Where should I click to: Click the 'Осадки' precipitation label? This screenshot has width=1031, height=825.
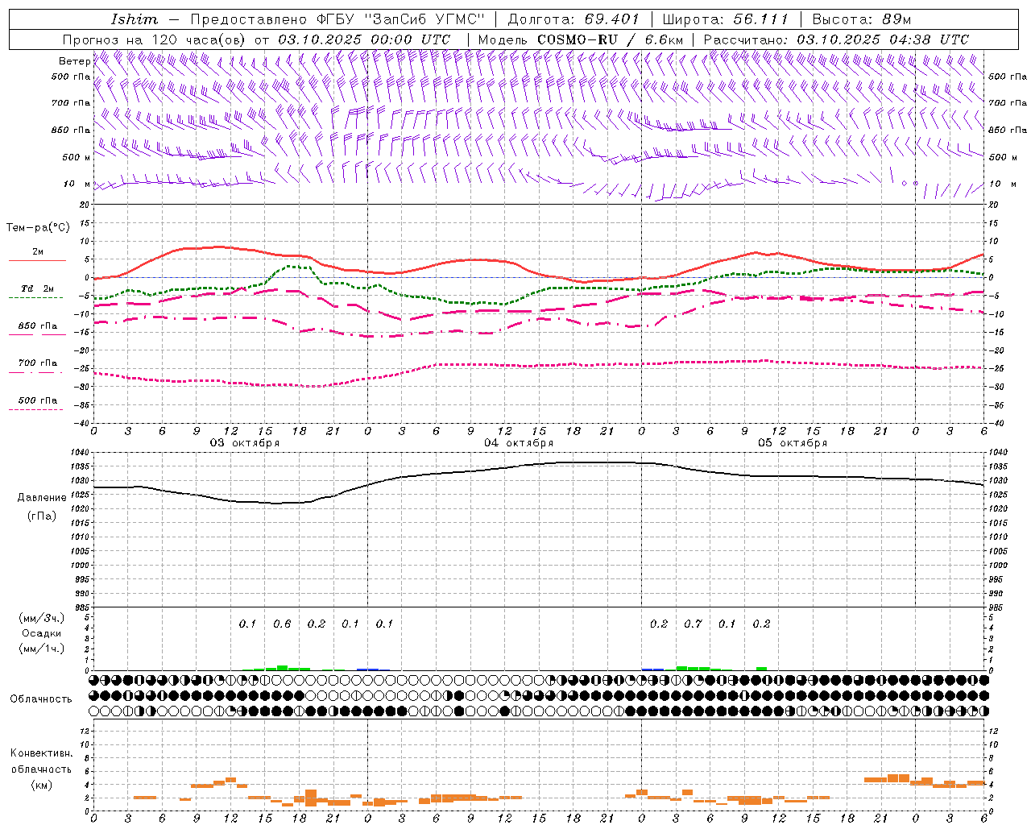point(42,633)
